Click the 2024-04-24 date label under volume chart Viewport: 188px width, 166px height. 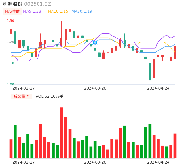coord(158,162)
